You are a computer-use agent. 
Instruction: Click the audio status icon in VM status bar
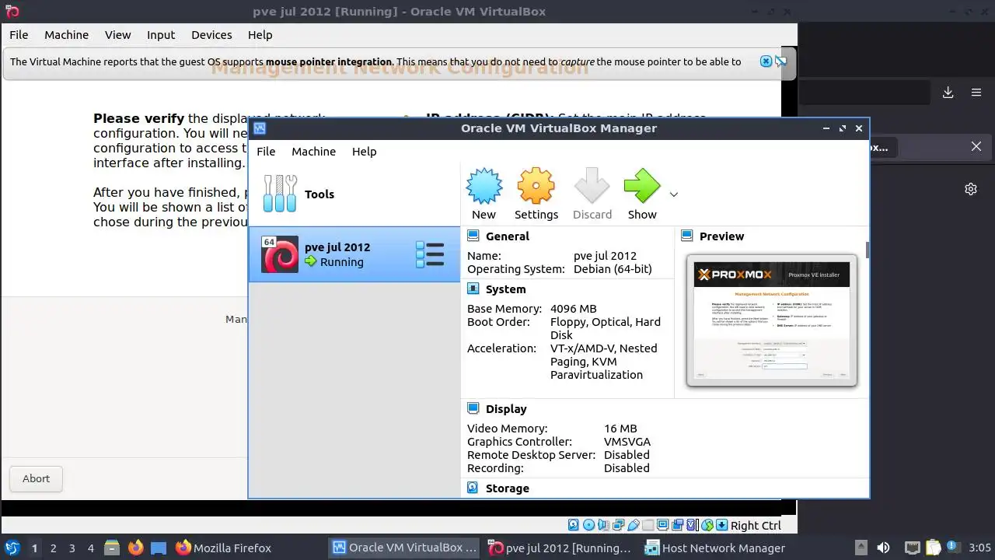pyautogui.click(x=603, y=525)
